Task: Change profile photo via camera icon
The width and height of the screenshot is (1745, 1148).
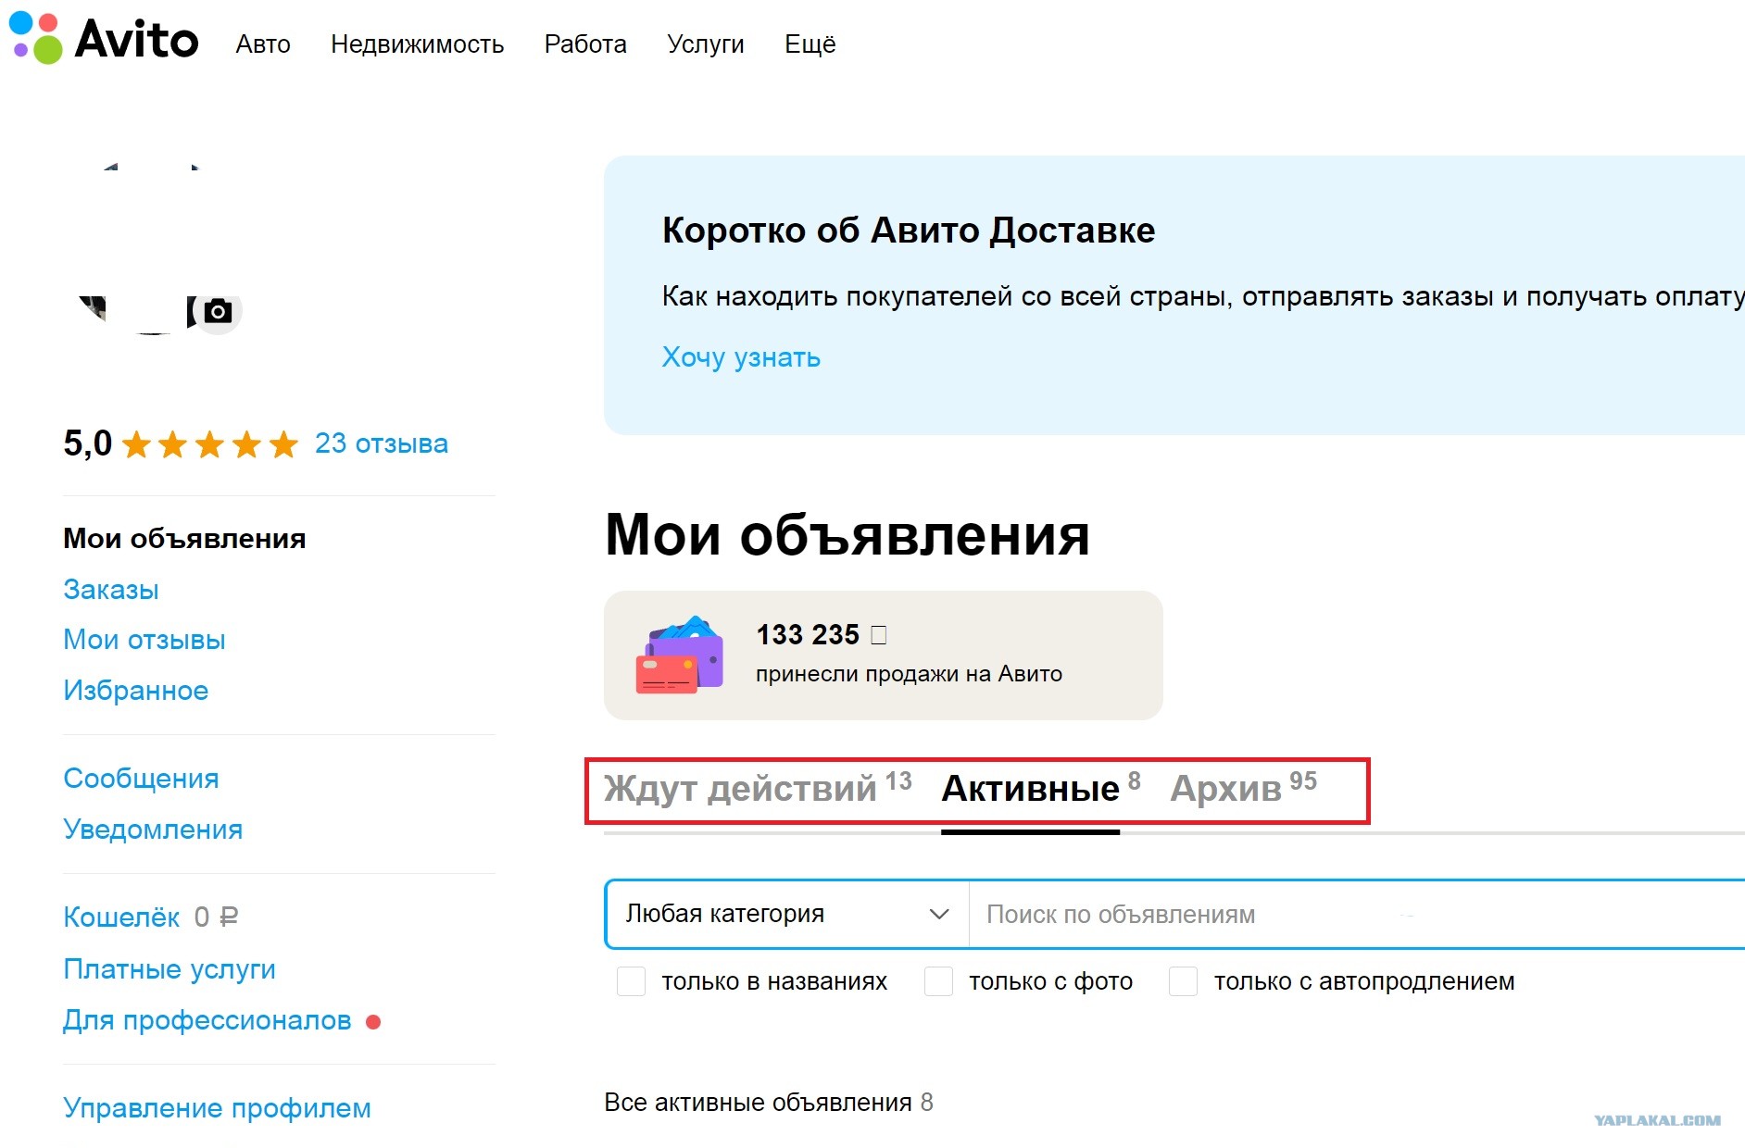Action: (x=219, y=311)
